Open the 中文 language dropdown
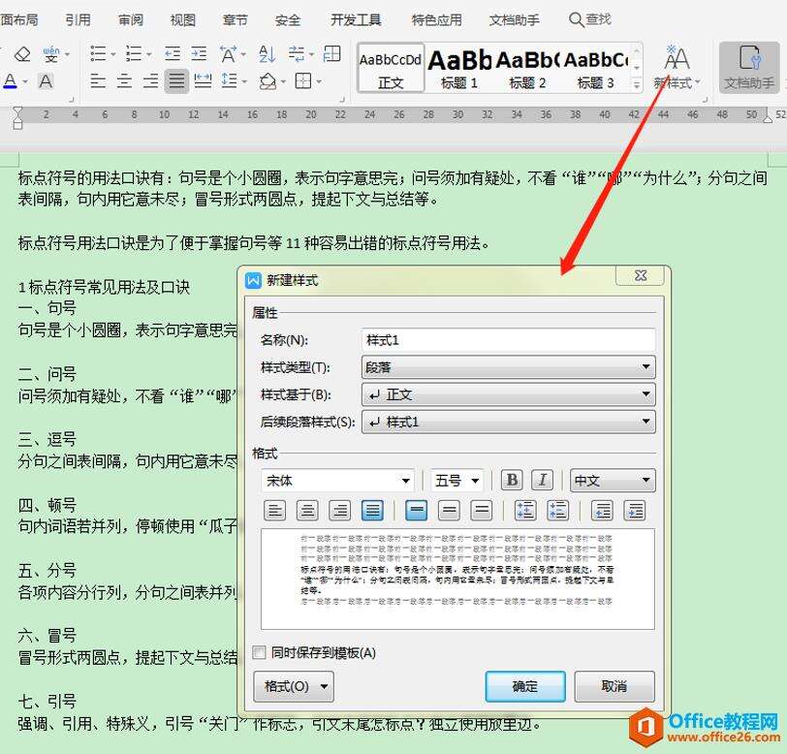The height and width of the screenshot is (754, 787). pyautogui.click(x=613, y=481)
